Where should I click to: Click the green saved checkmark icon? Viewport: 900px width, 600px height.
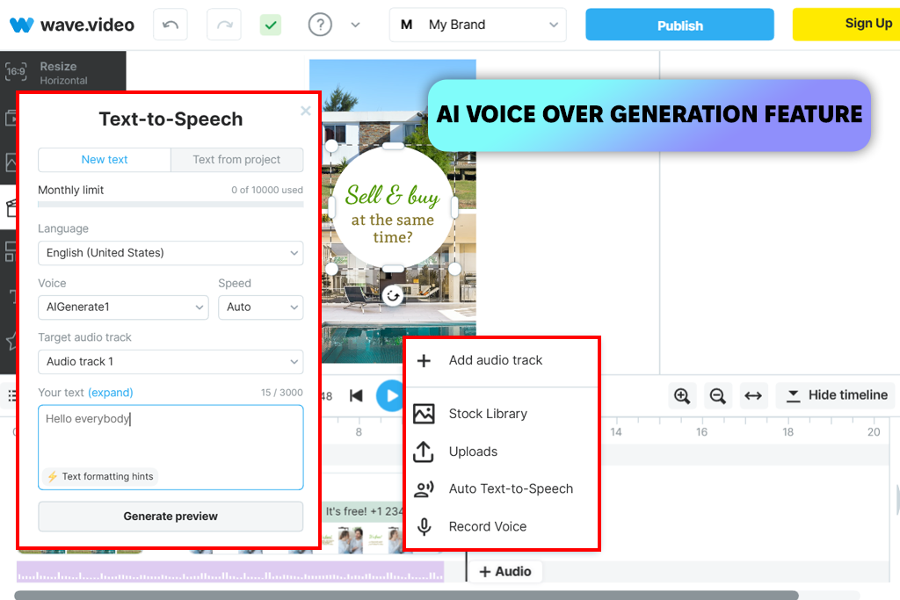point(271,25)
